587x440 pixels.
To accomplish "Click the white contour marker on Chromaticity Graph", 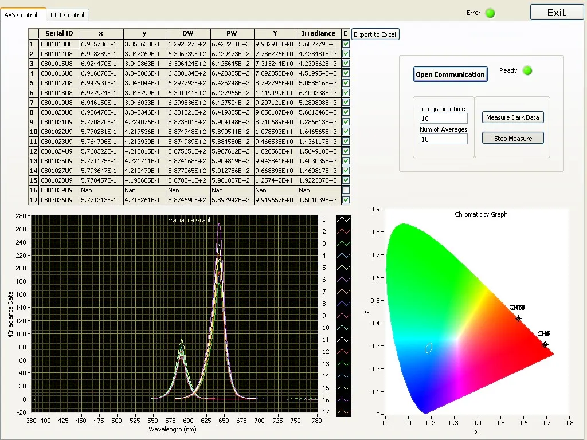I will click(x=429, y=348).
